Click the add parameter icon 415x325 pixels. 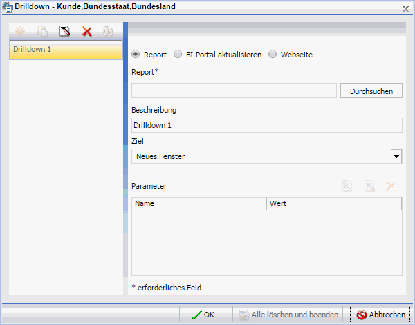(347, 186)
